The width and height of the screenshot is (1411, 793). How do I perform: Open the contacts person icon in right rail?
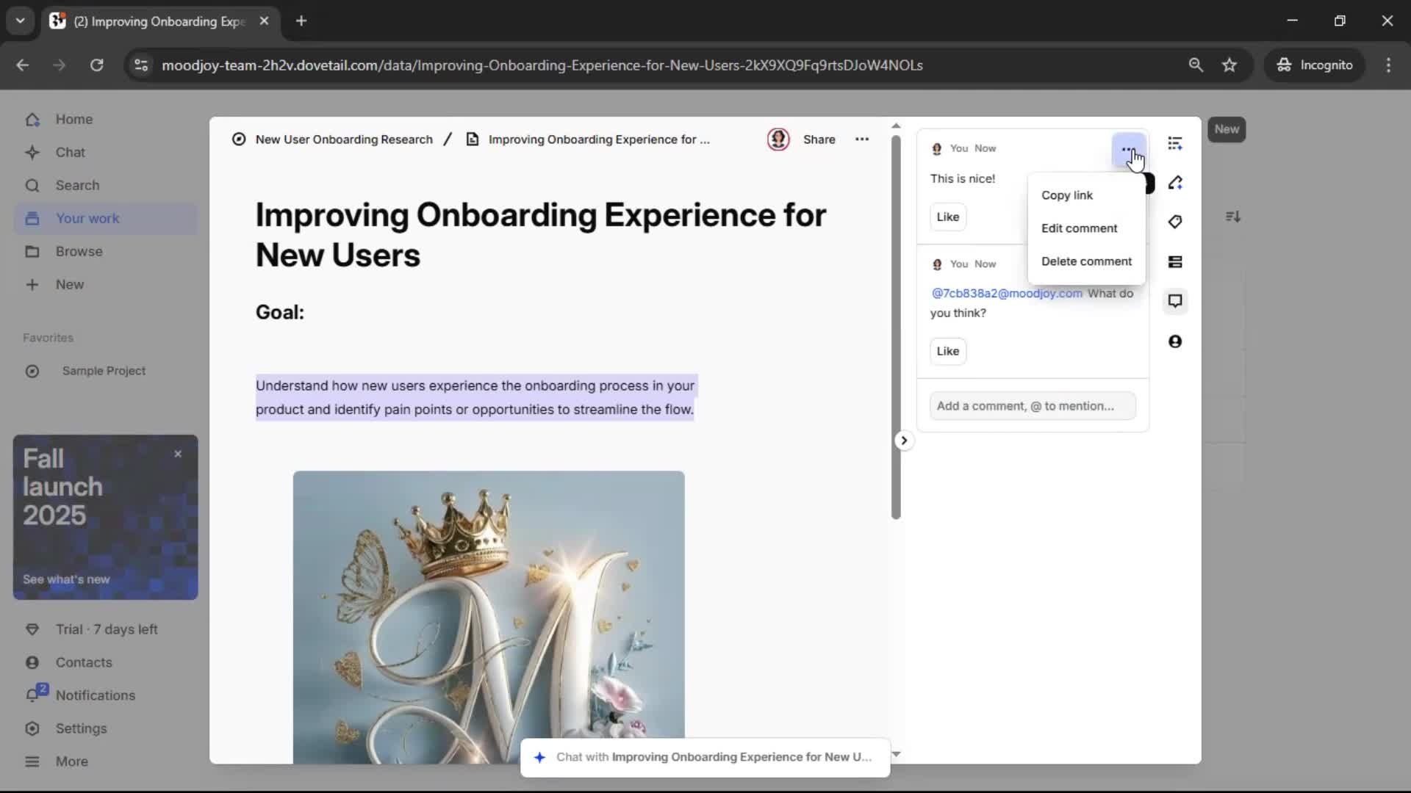coord(1175,341)
